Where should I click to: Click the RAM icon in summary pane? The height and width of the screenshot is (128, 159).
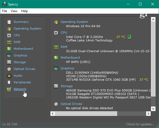[x=56, y=47]
